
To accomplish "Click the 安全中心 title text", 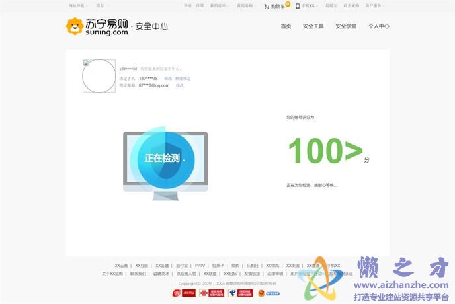I will pos(151,26).
